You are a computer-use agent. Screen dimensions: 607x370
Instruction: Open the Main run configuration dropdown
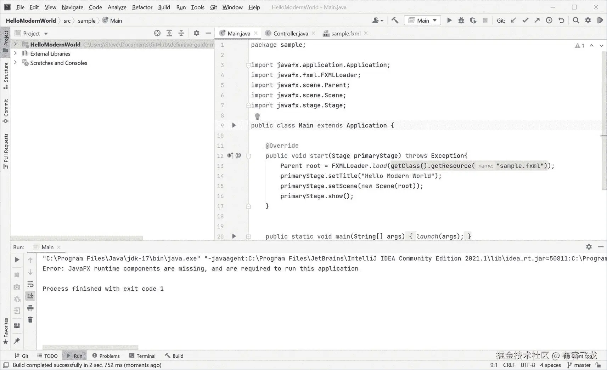pos(422,20)
